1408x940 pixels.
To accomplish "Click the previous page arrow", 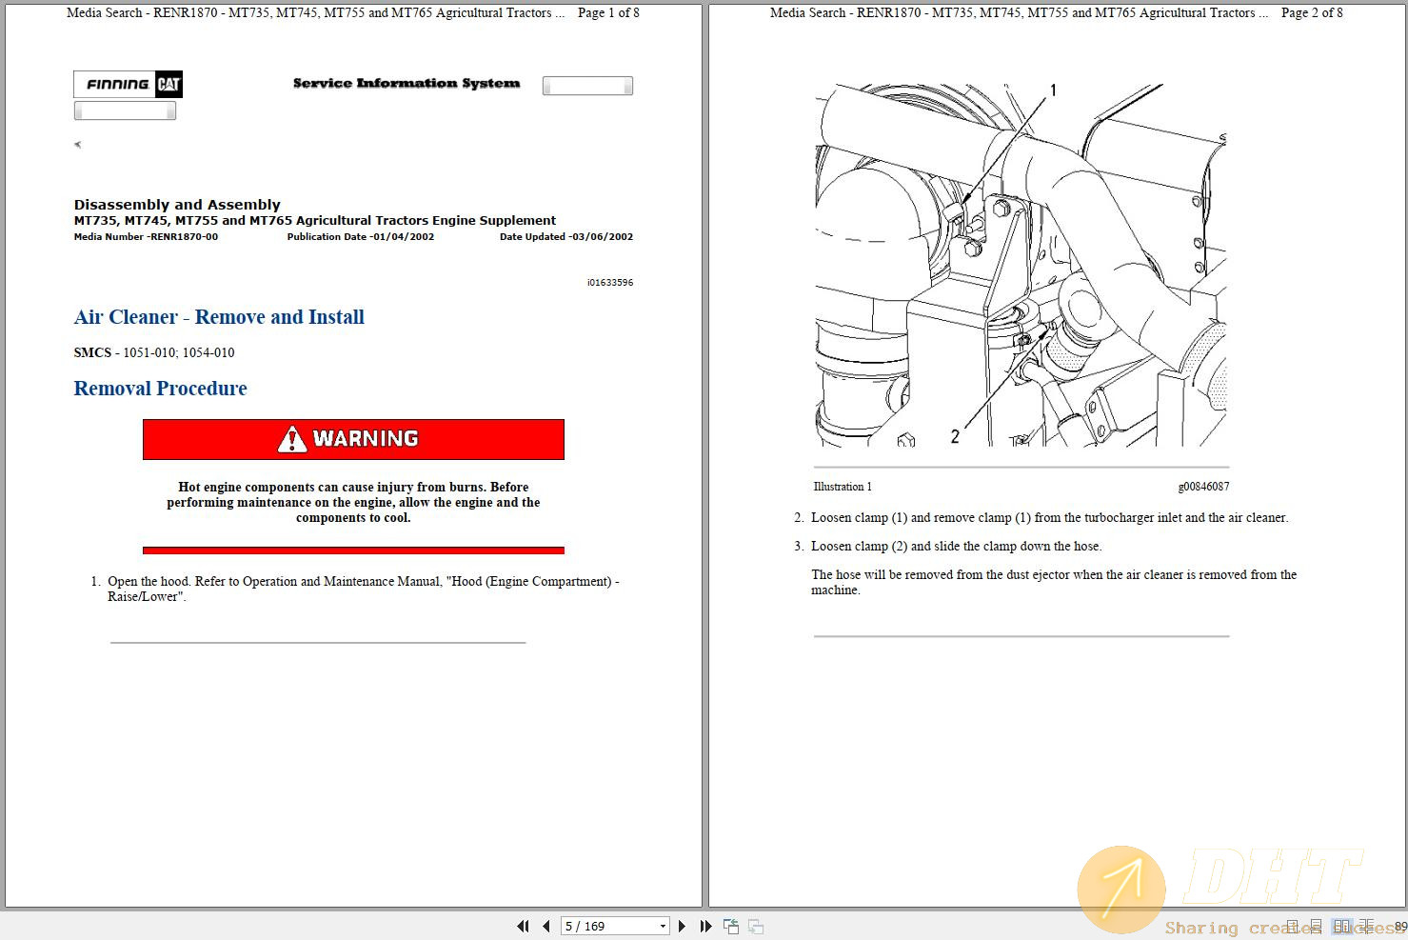I will [x=546, y=926].
